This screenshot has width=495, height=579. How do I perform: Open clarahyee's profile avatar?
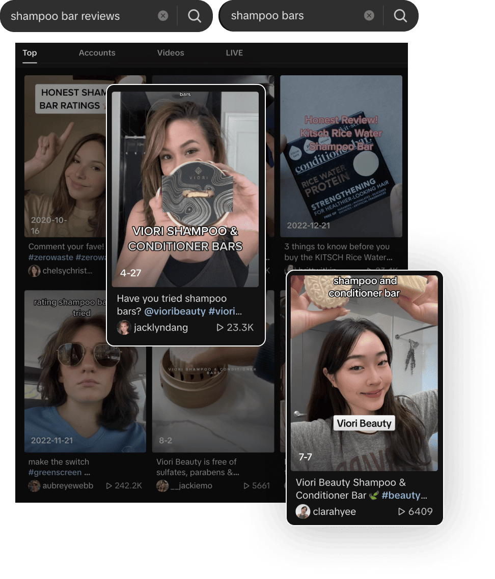(x=303, y=511)
